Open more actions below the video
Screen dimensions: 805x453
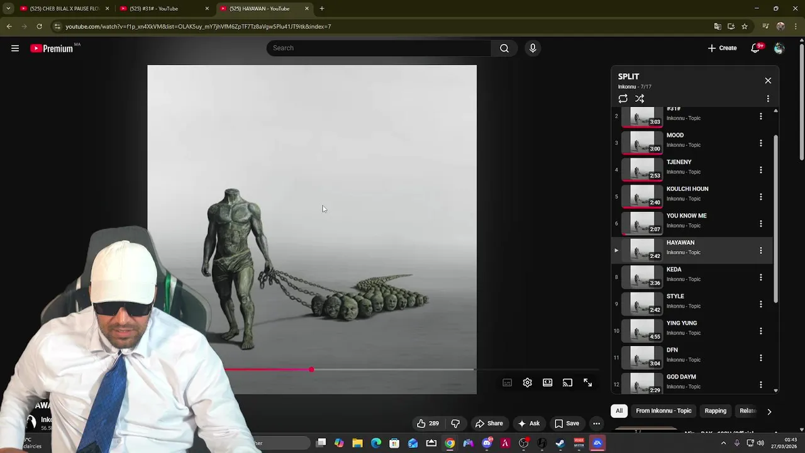(x=596, y=423)
